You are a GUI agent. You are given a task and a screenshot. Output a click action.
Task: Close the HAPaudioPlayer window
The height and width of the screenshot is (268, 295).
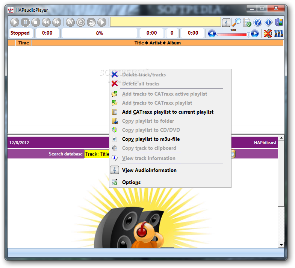(x=276, y=9)
